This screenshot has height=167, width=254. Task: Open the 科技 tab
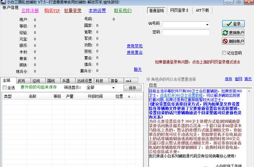102,81
